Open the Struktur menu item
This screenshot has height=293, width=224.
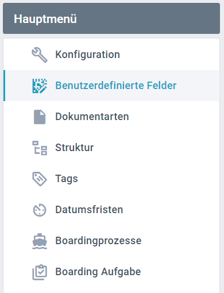111,148
